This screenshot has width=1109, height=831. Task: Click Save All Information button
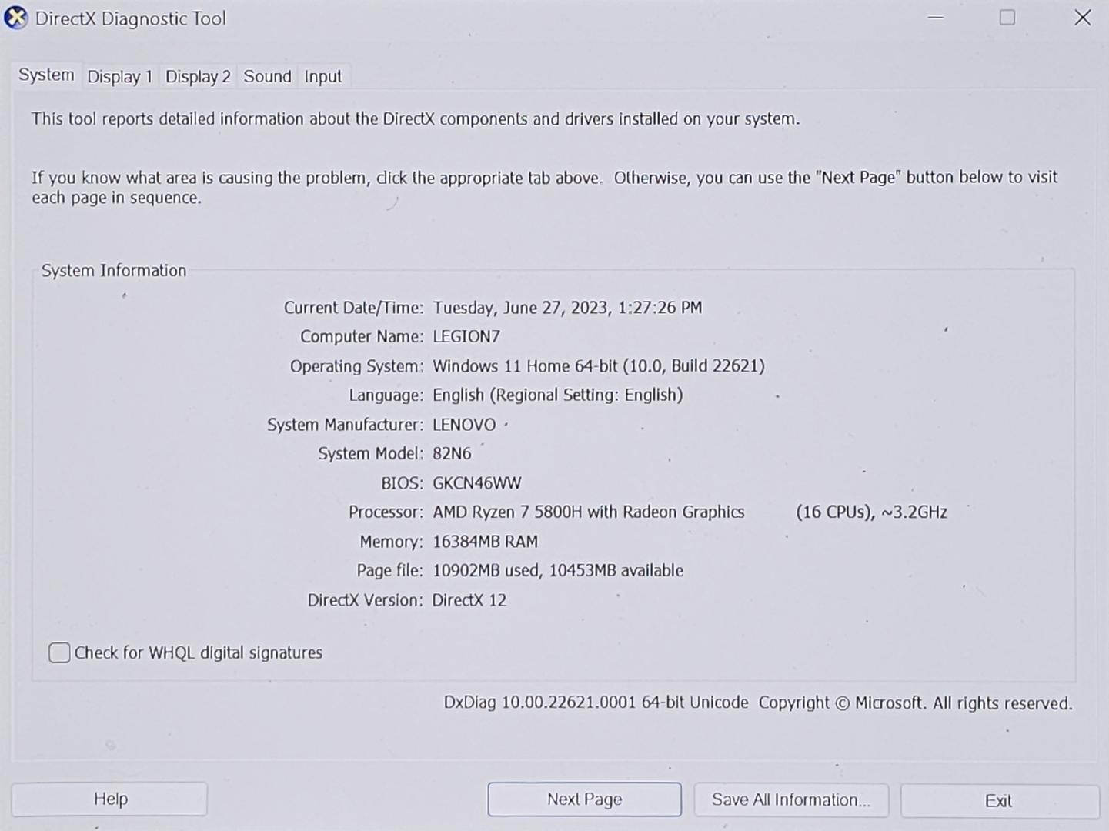coord(791,800)
